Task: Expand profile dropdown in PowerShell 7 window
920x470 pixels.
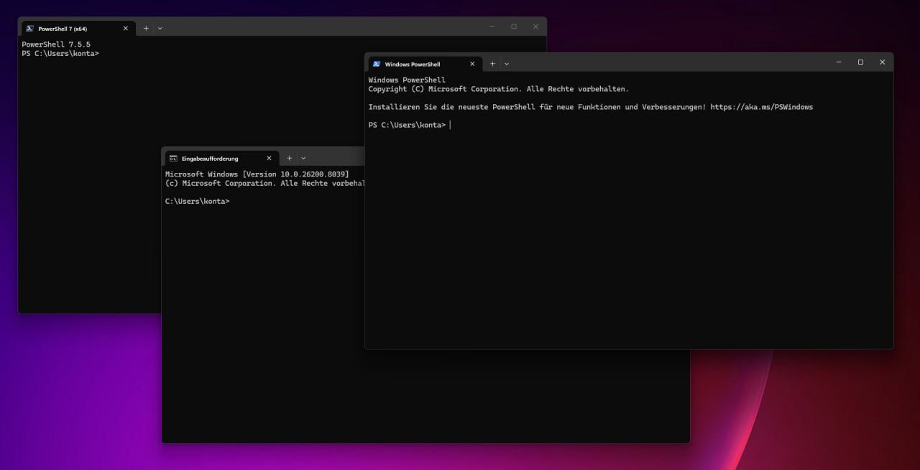Action: click(x=160, y=29)
